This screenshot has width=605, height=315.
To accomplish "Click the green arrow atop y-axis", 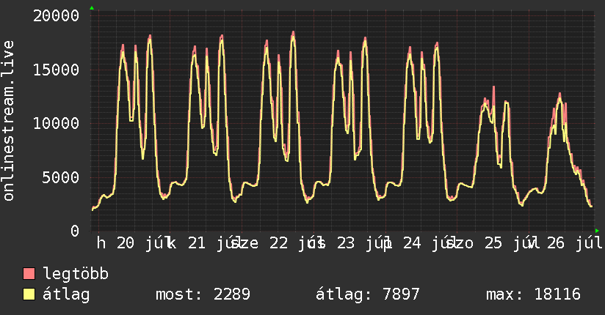I will point(92,8).
